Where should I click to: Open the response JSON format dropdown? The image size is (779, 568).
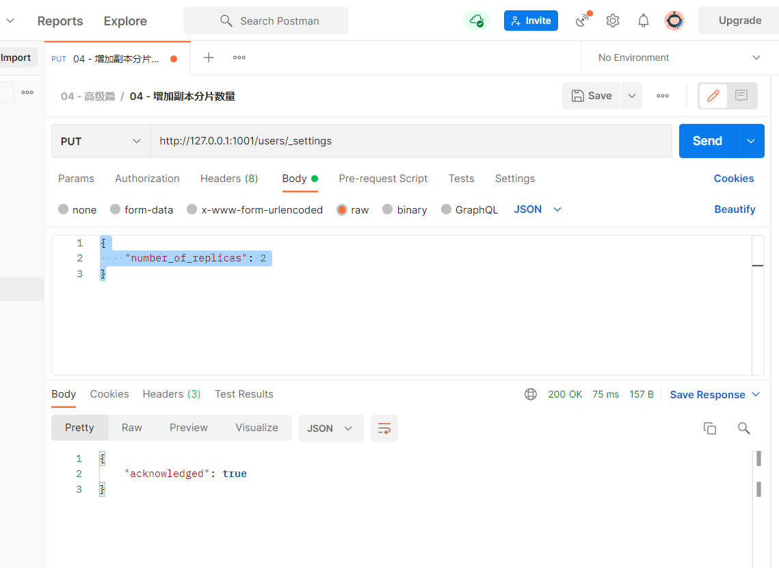pyautogui.click(x=330, y=428)
